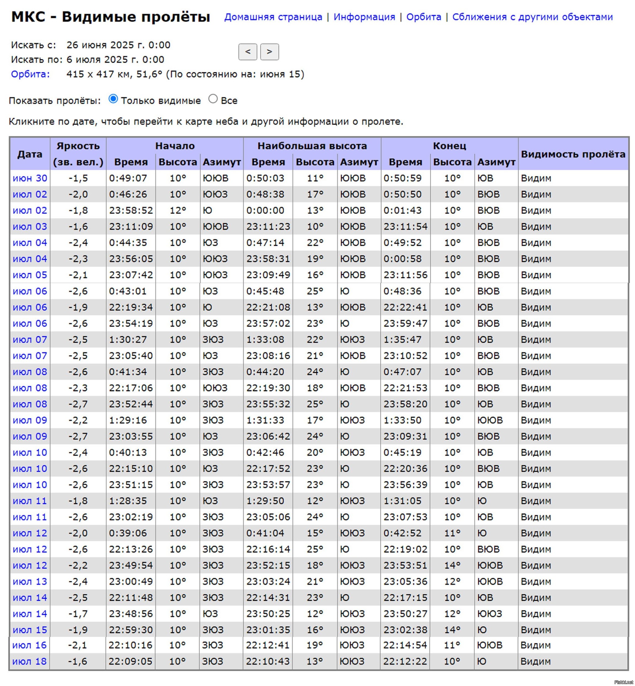This screenshot has width=635, height=686.
Task: Open июл 14 pass starting at 22:11:48
Action: 30,598
